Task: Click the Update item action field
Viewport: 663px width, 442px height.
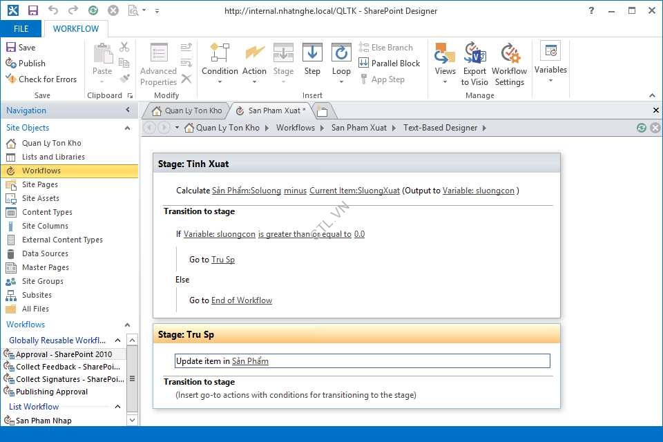Action: point(362,361)
